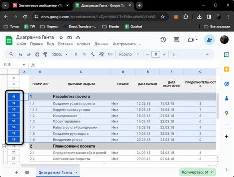
Task: Open the Вид menu
Action: point(50,44)
